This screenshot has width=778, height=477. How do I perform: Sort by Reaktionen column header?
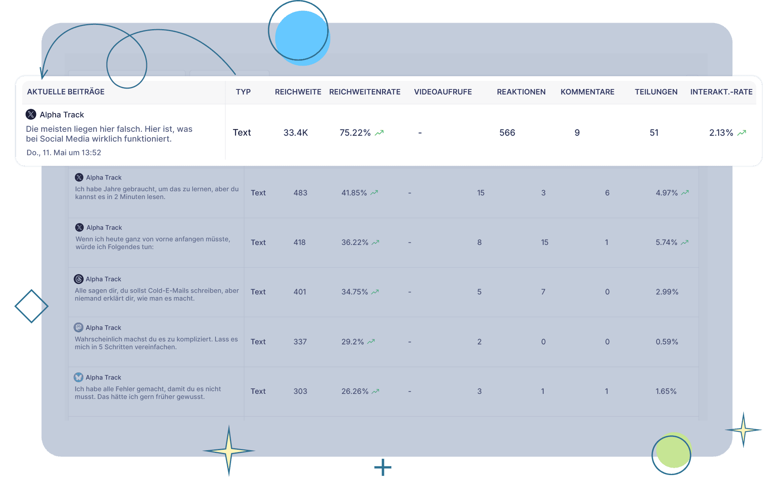click(521, 92)
